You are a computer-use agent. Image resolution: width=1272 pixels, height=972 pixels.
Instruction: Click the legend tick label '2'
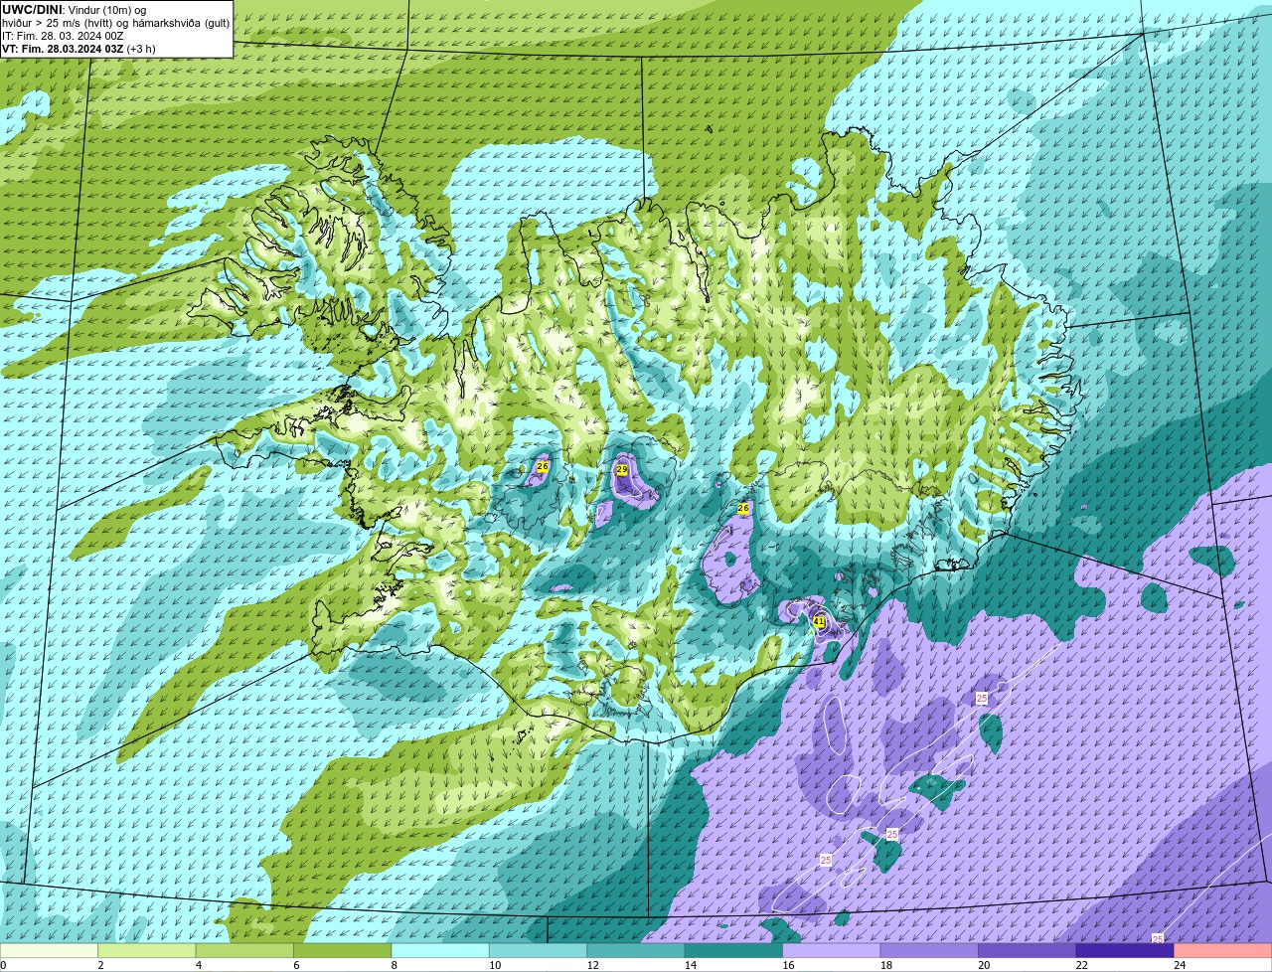[100, 965]
